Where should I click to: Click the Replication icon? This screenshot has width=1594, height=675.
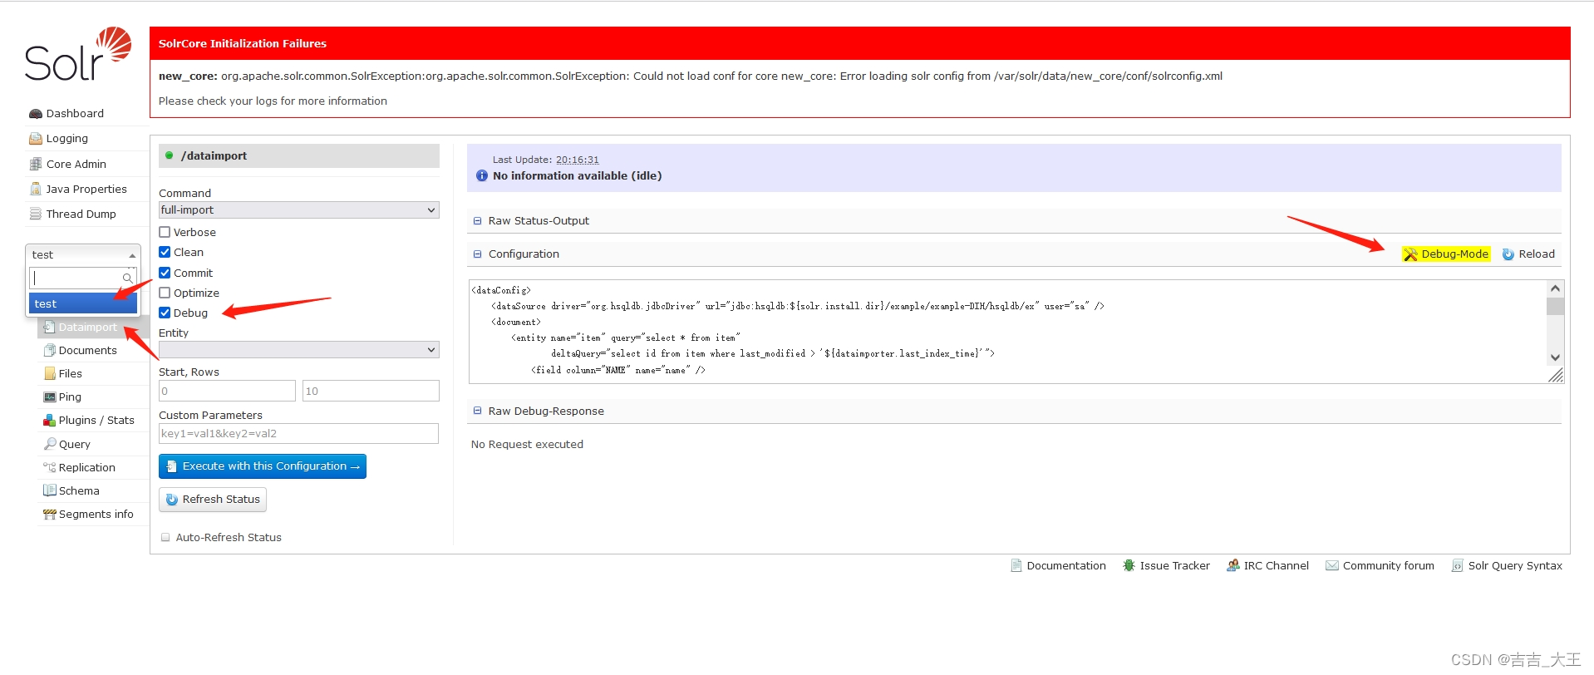49,467
